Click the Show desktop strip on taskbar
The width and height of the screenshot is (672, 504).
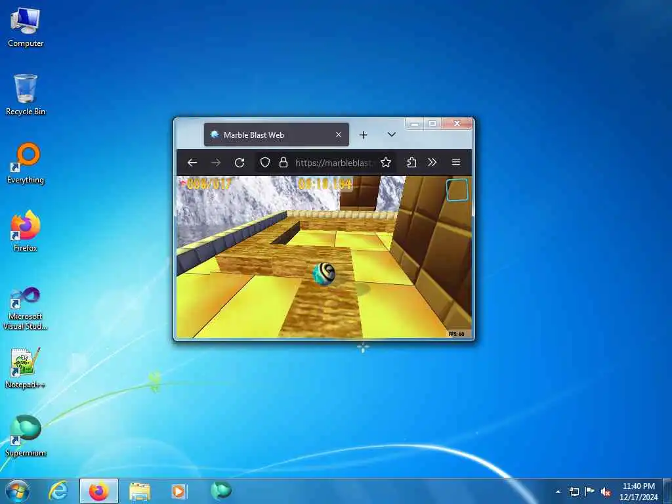click(x=667, y=492)
